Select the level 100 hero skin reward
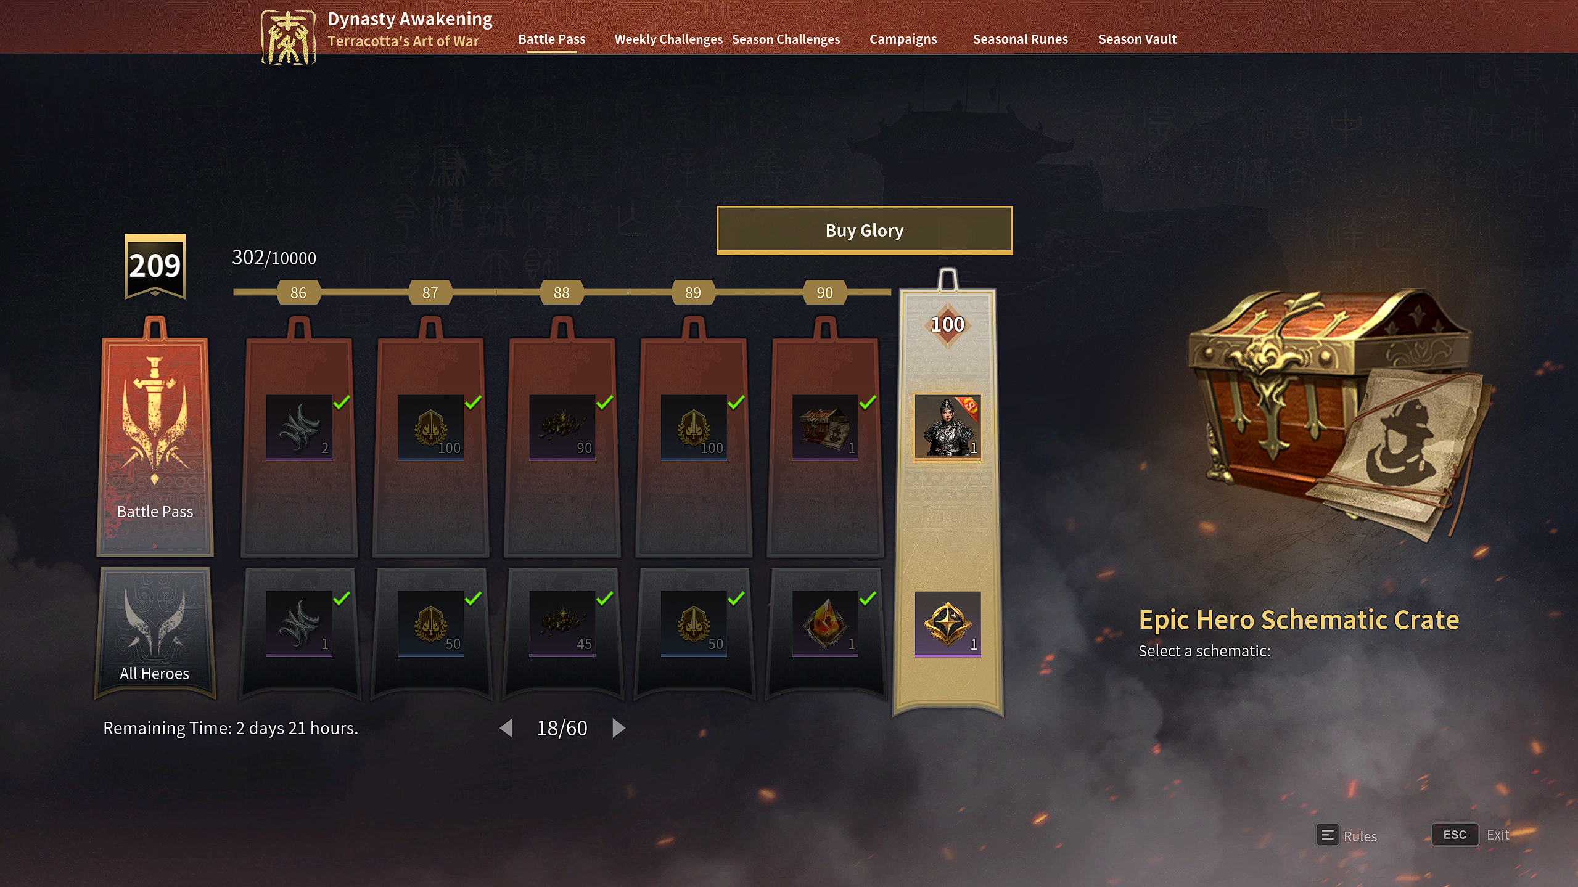 tap(947, 427)
